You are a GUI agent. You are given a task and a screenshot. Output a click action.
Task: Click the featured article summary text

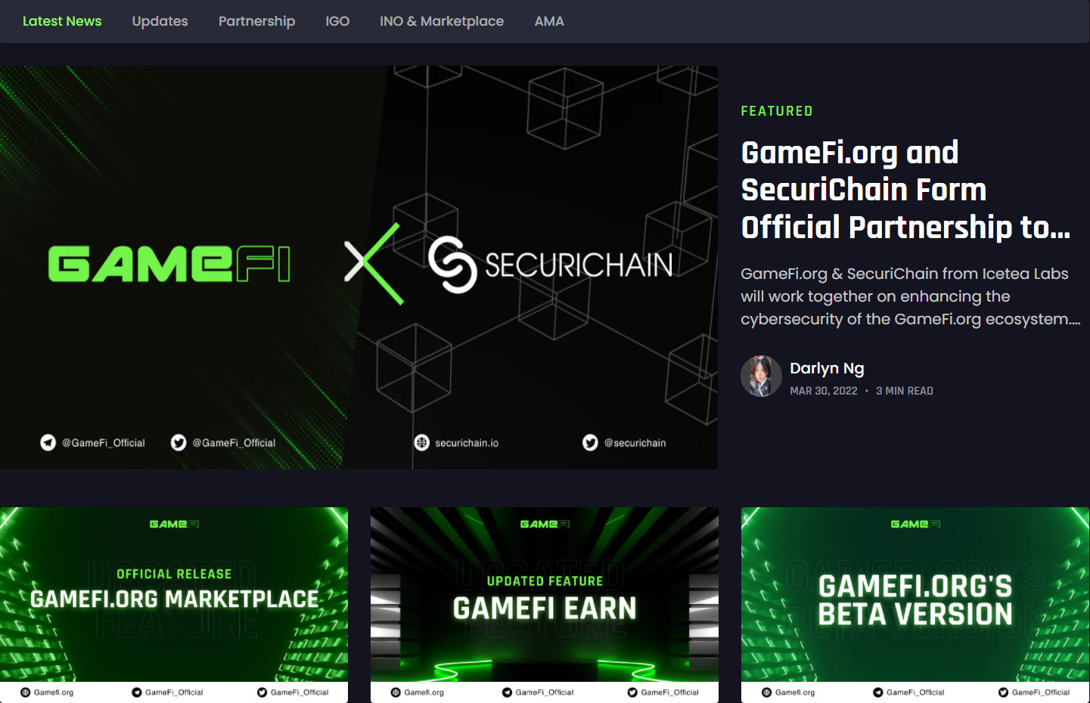pos(911,296)
